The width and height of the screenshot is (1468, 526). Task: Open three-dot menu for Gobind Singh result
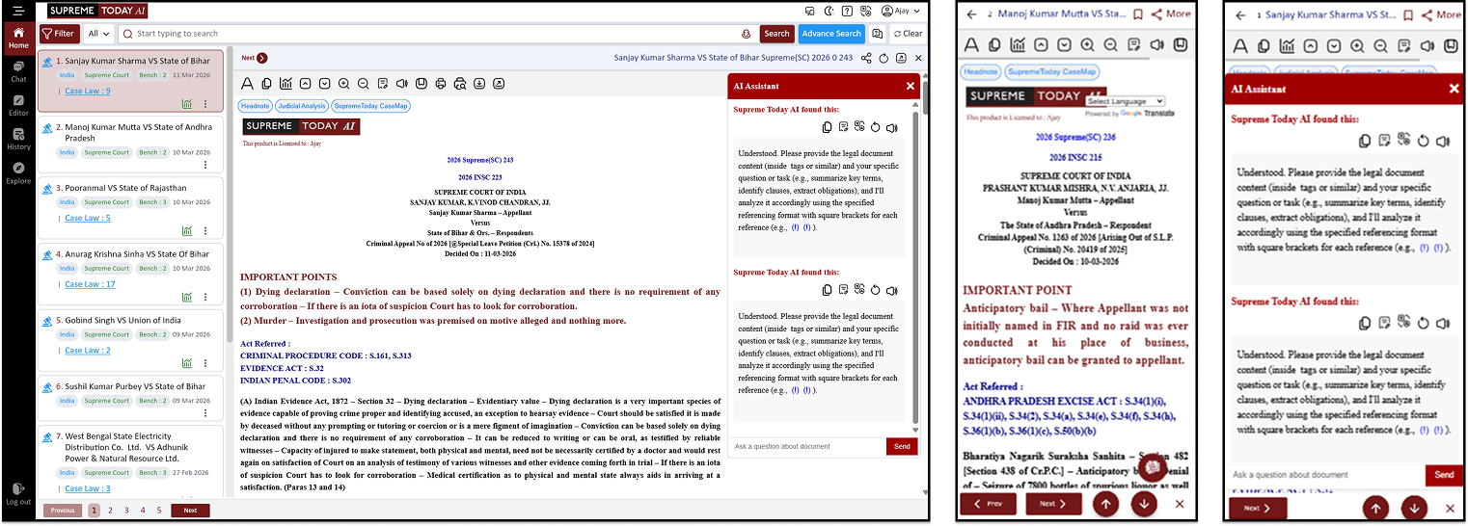coord(205,362)
